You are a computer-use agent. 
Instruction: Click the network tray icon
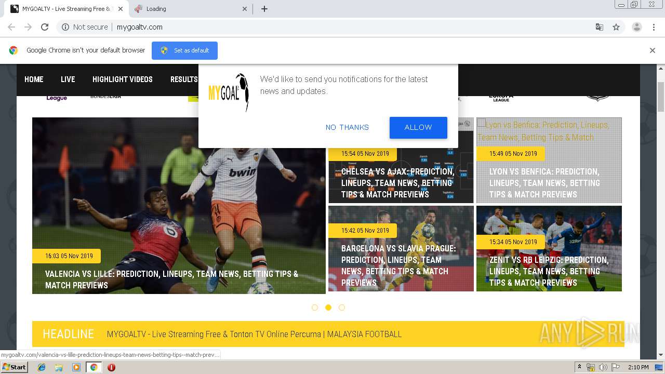pos(591,367)
